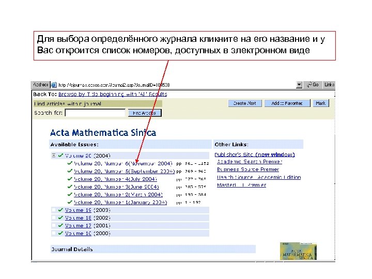372x279 pixels.
Task: Open the Academic Search Premier link
Action: pyautogui.click(x=250, y=162)
